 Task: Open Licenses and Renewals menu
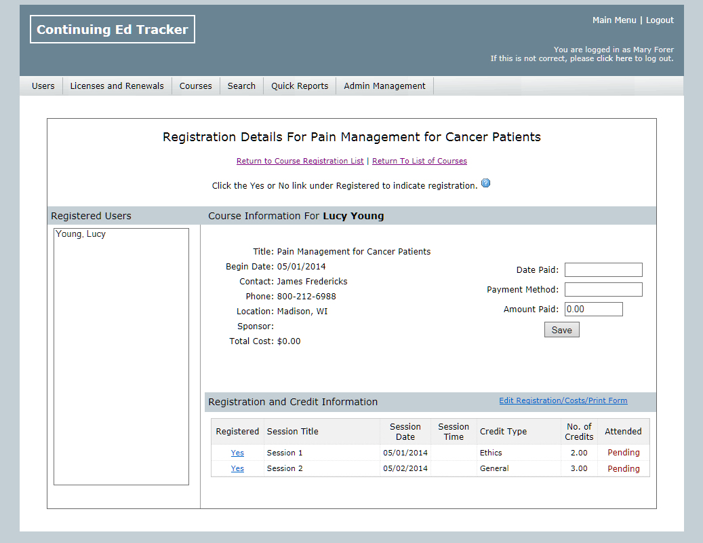[117, 86]
